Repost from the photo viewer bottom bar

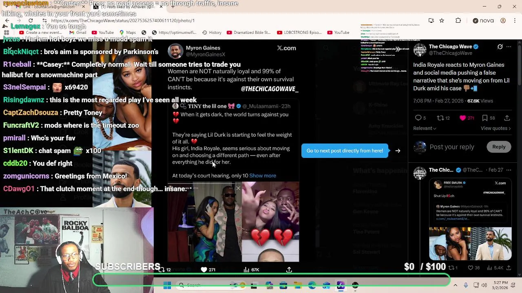pyautogui.click(x=164, y=269)
